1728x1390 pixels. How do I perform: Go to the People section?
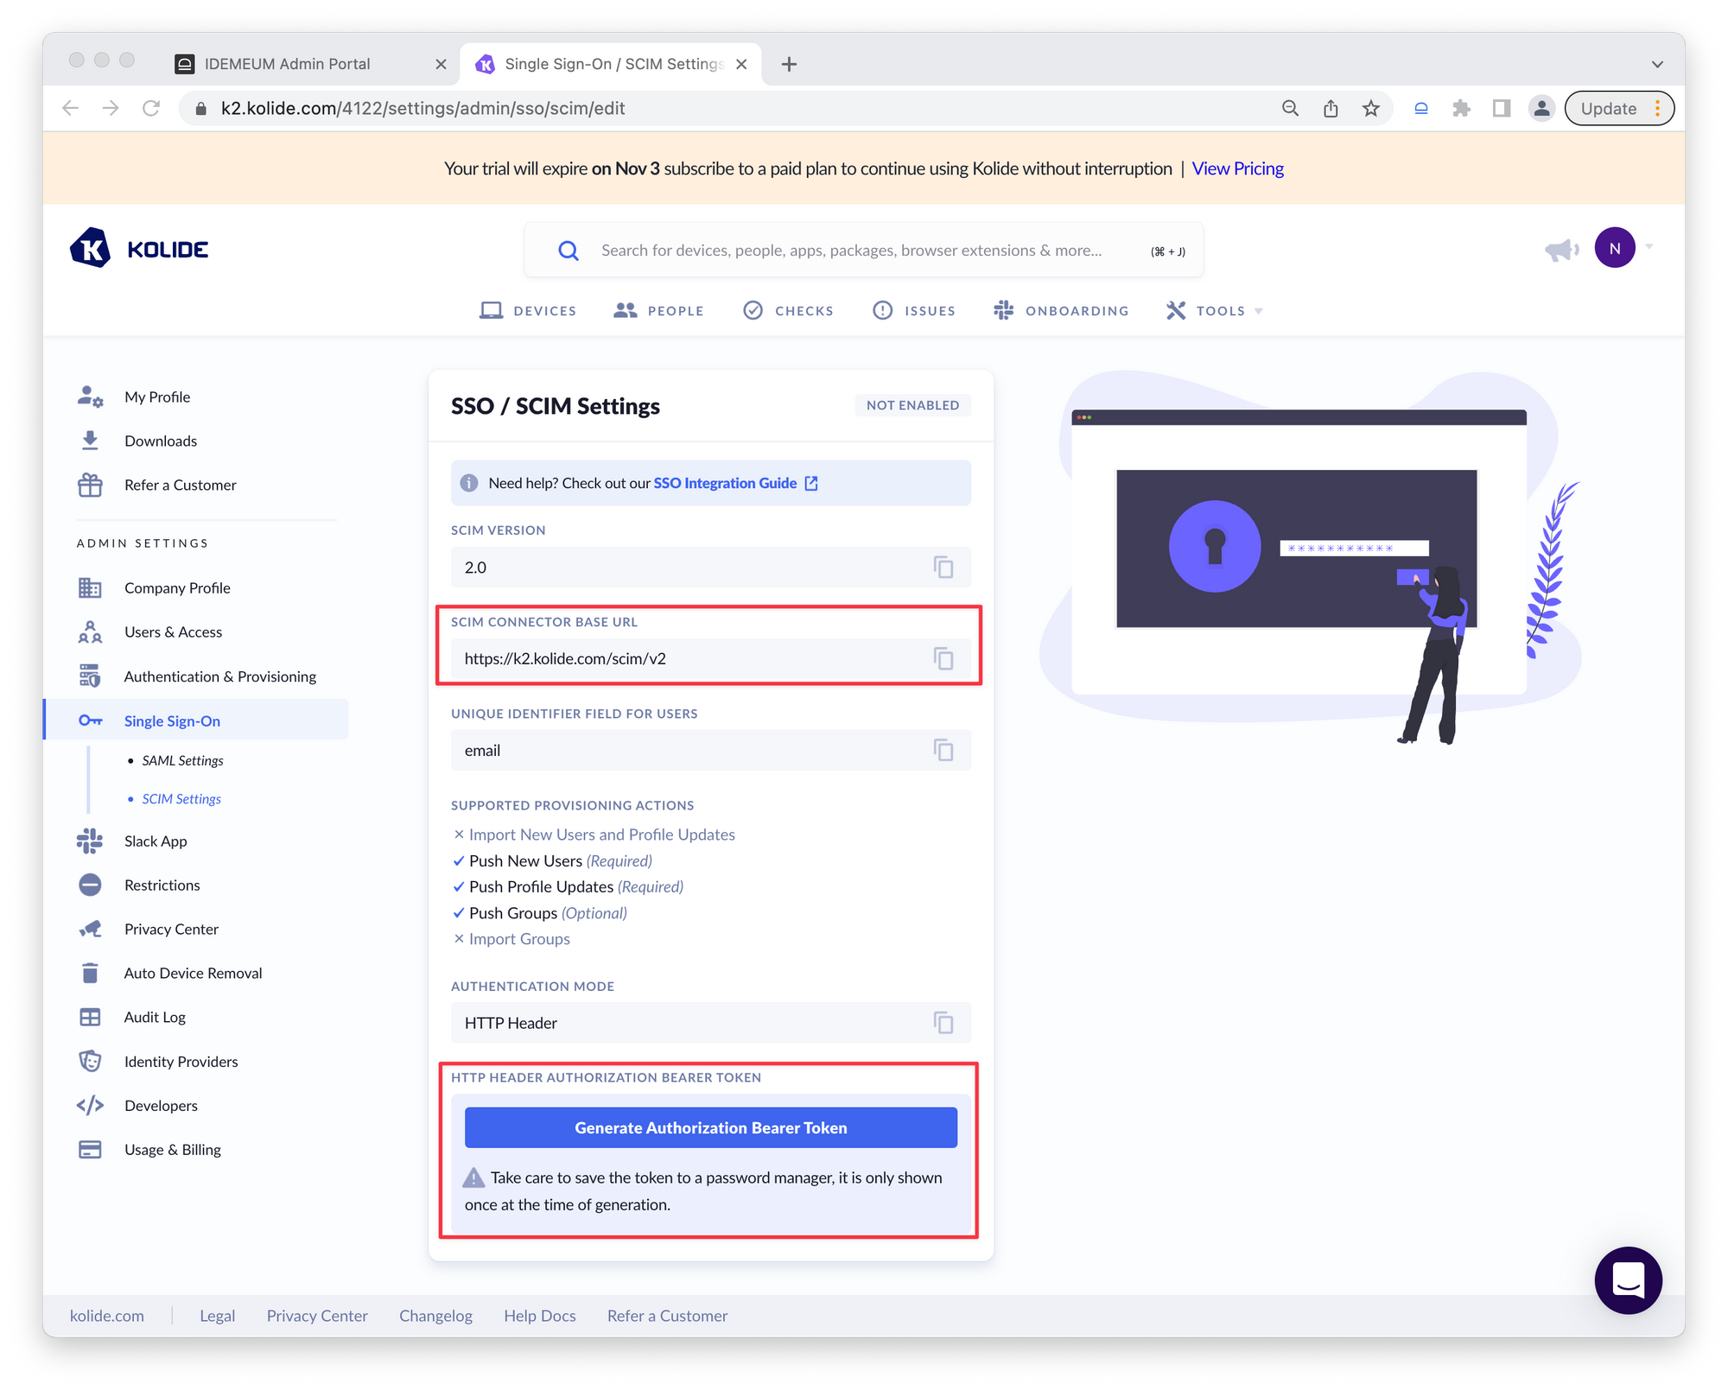(x=658, y=310)
